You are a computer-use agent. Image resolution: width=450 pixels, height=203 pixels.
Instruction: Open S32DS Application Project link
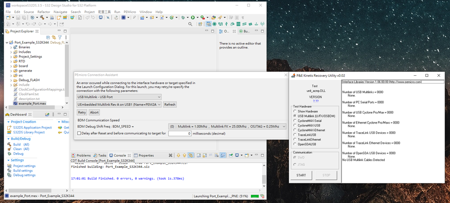[x=32, y=127]
